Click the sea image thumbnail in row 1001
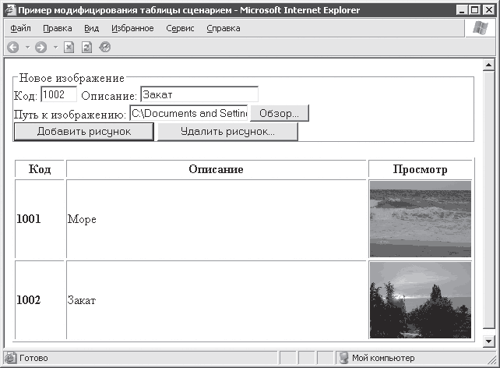Screen dimensions: 500x368 [x=420, y=219]
